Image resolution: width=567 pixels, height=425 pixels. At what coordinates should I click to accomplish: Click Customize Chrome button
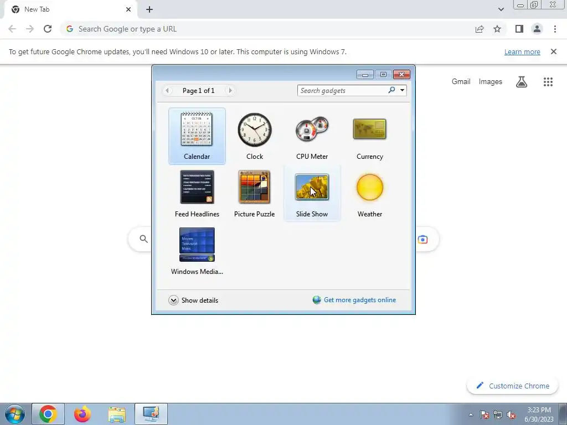tap(513, 386)
